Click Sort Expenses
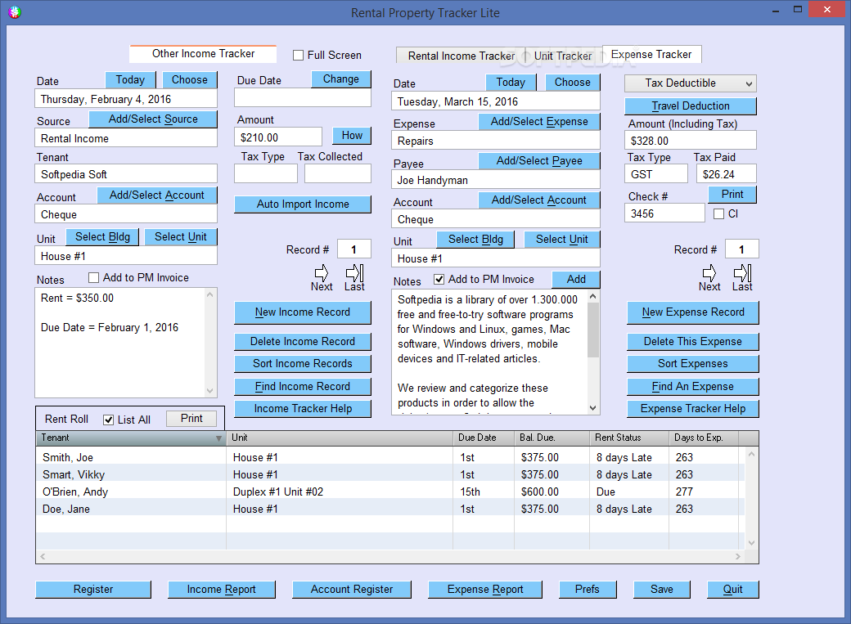The height and width of the screenshot is (624, 851). 693,364
